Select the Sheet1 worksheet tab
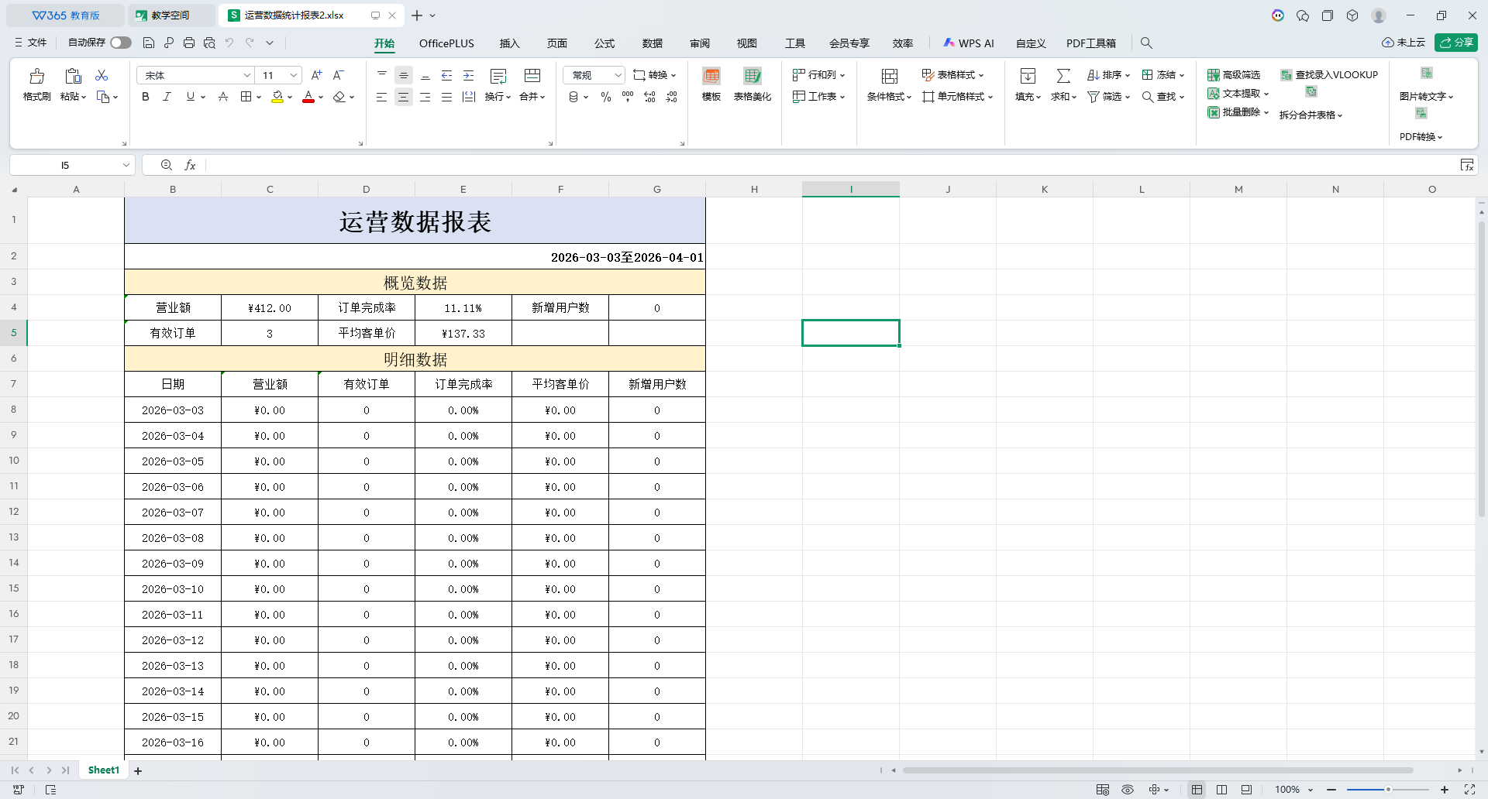The width and height of the screenshot is (1488, 799). pyautogui.click(x=104, y=770)
